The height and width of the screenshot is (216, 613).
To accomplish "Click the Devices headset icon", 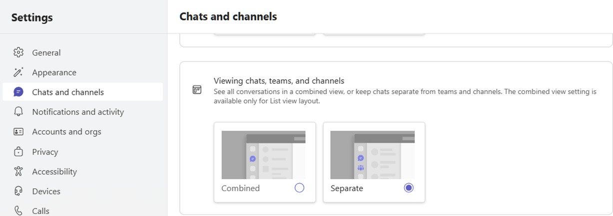I will [x=18, y=191].
